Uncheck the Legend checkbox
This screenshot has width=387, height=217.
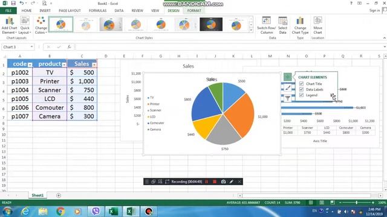(x=301, y=95)
